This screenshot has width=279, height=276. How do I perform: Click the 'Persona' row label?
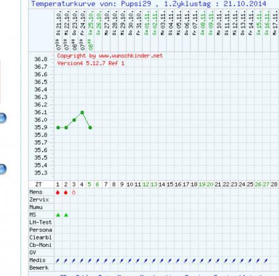pyautogui.click(x=40, y=230)
